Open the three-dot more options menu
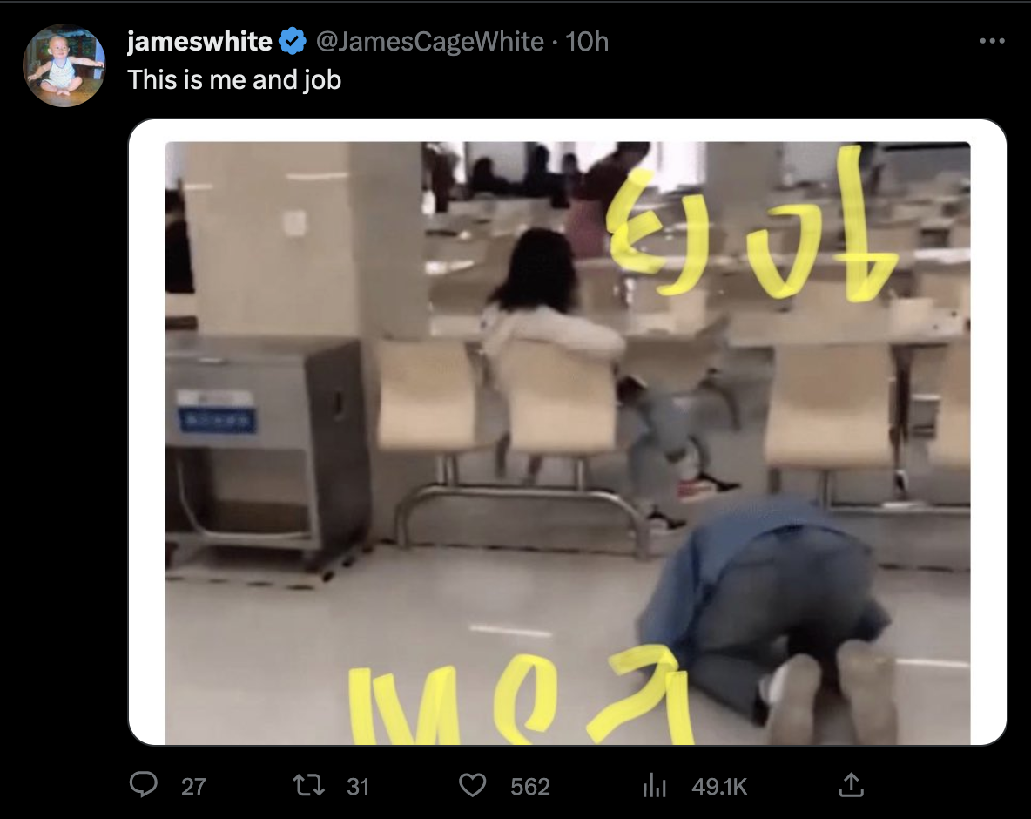Viewport: 1031px width, 819px height. click(992, 41)
